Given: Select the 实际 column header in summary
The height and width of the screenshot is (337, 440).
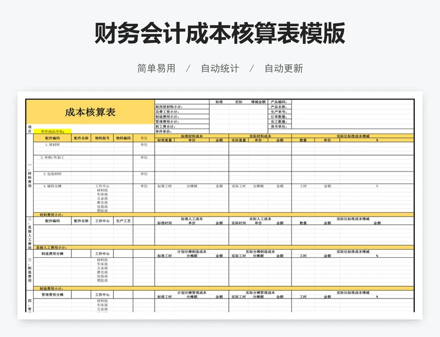Looking at the screenshot, I should coord(239,102).
